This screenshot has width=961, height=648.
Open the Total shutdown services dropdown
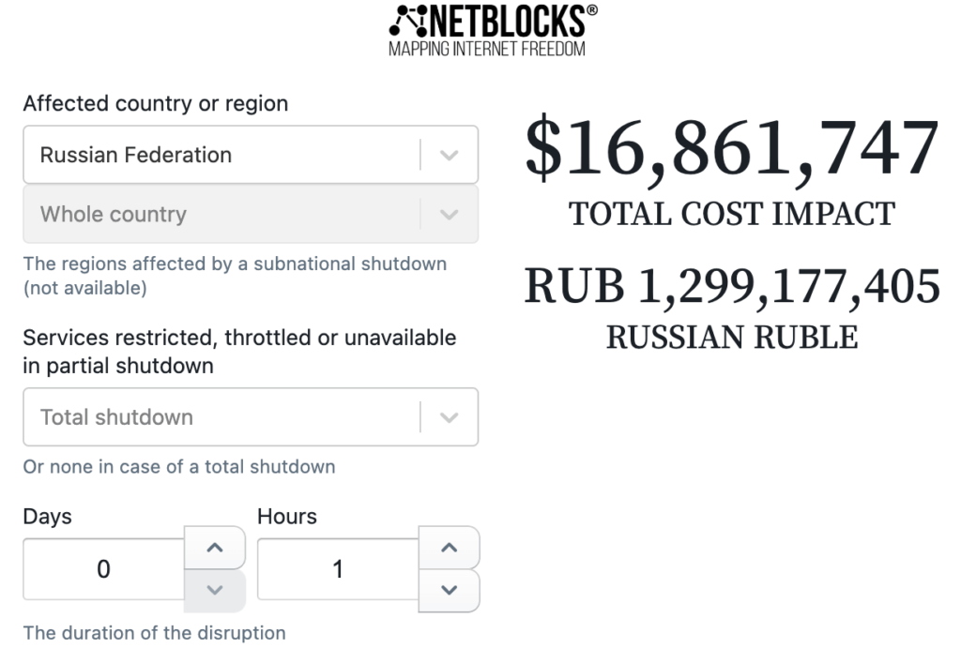click(251, 417)
